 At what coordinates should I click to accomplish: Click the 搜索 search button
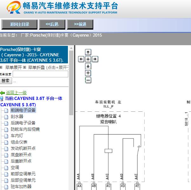coord(5,81)
